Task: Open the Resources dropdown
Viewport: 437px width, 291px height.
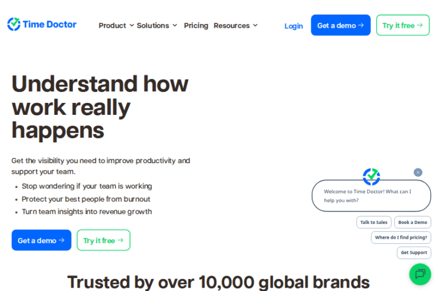Action: pyautogui.click(x=236, y=26)
